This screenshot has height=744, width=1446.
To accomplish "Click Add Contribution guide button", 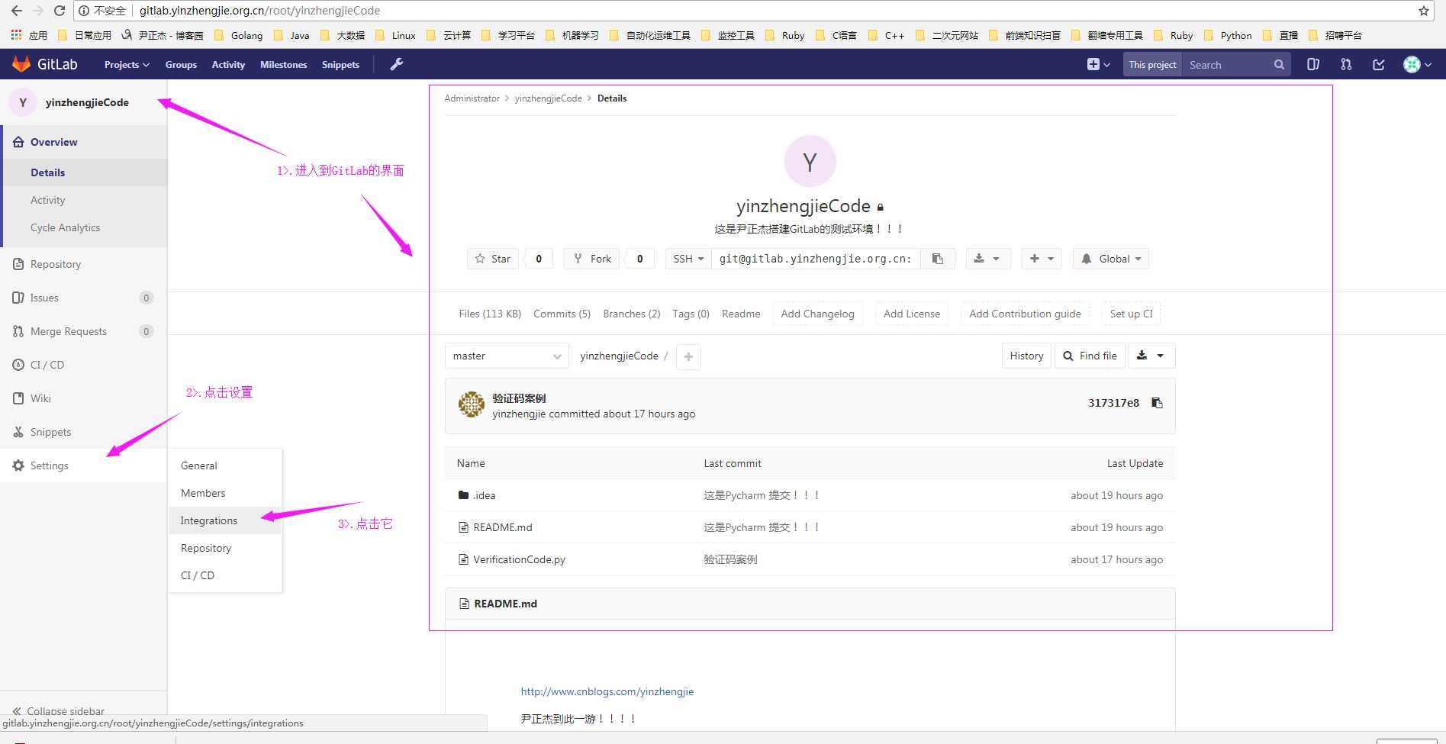I will coord(1025,314).
